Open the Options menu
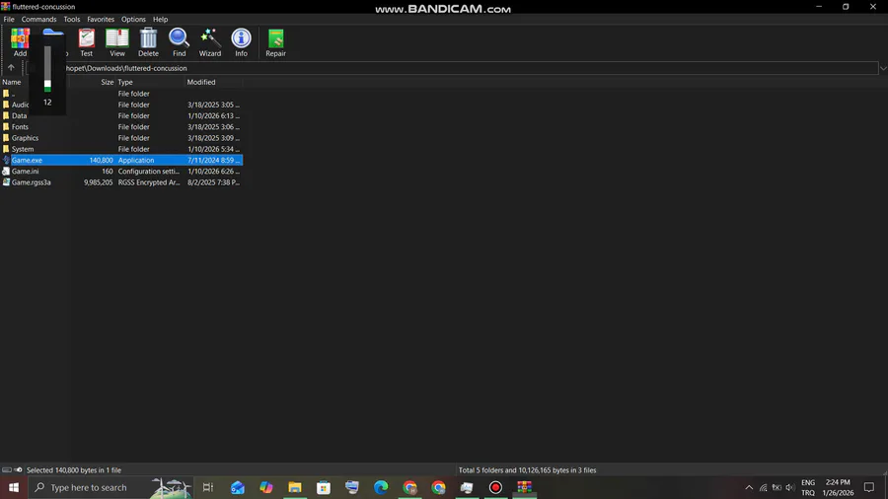Screen dimensions: 888x499 click(133, 20)
